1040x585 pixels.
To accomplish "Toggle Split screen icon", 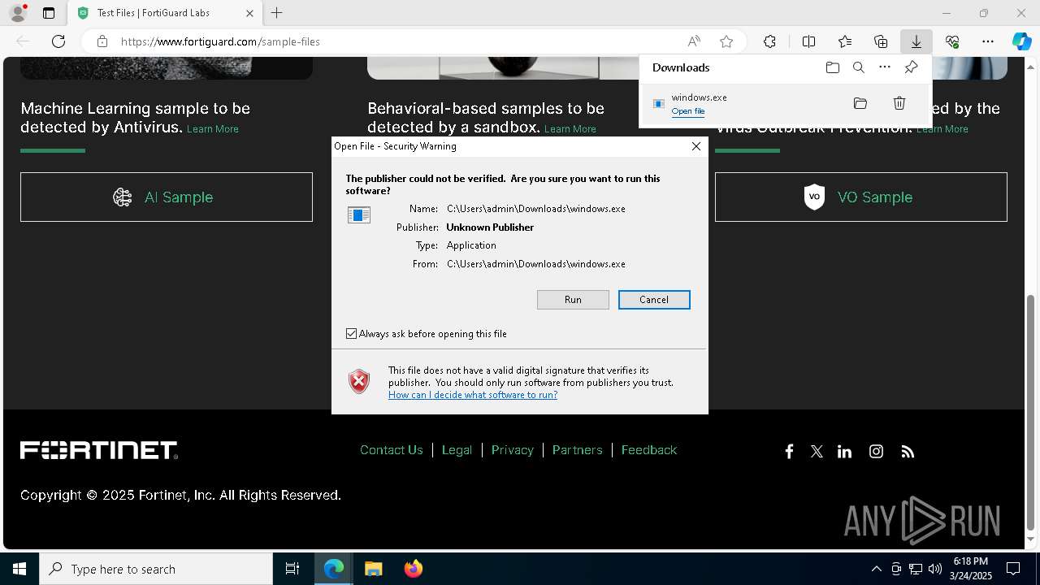I will click(x=808, y=41).
